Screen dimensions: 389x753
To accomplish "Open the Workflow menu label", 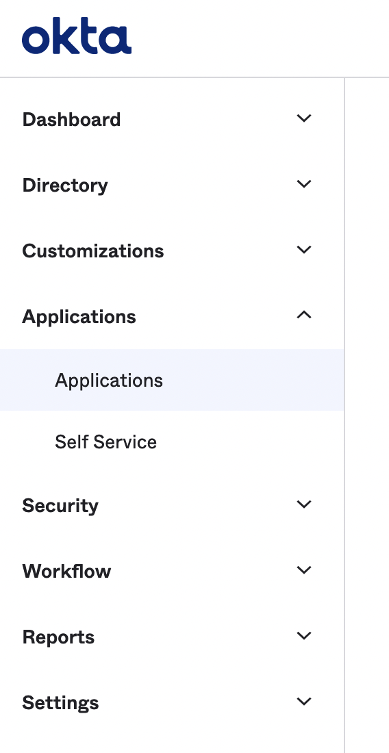I will [x=66, y=571].
